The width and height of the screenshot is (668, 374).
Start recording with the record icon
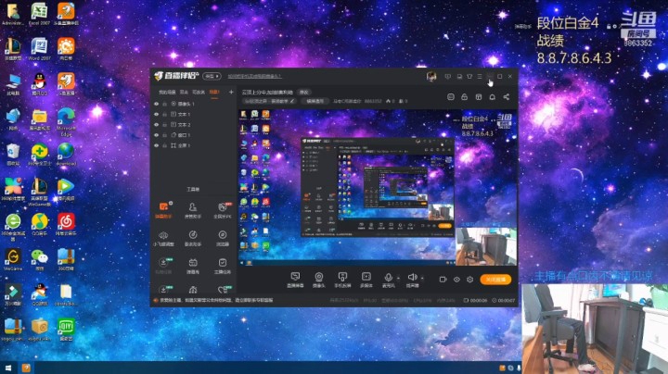443,280
